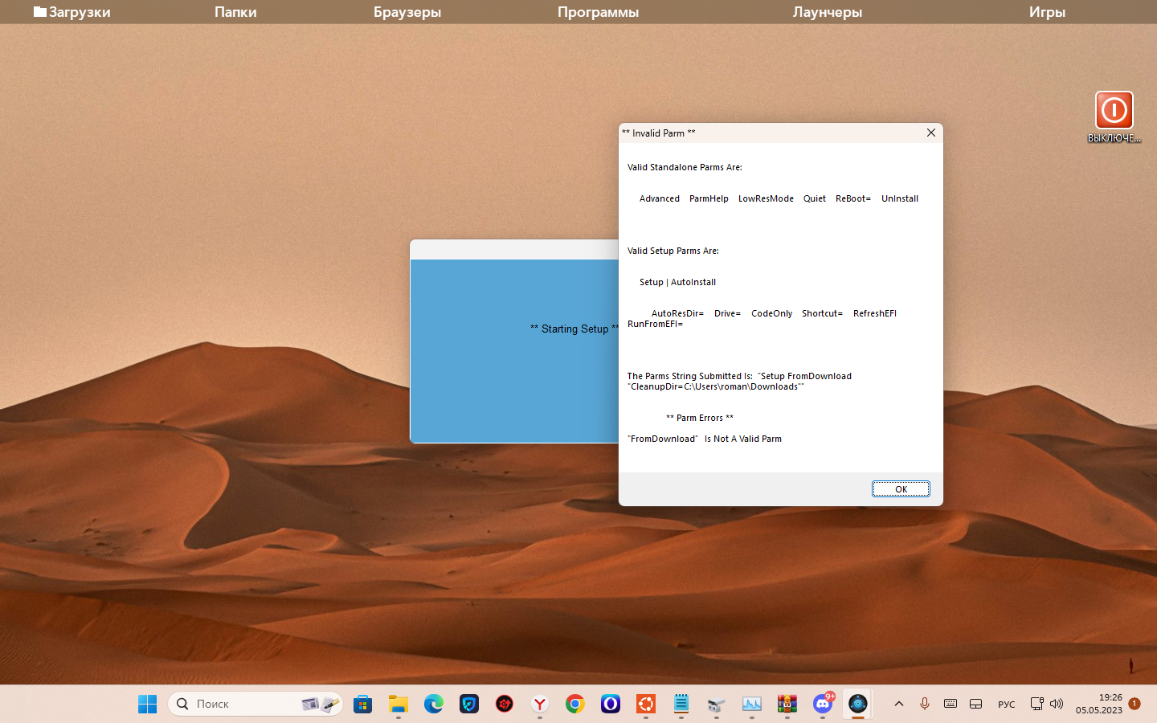Launch Yandex Browser from taskbar
The image size is (1157, 723).
pos(540,704)
